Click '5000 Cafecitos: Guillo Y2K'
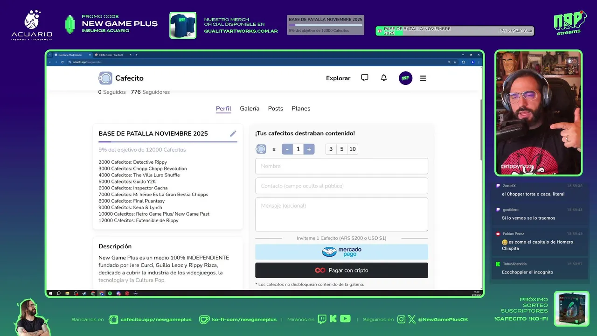 coord(127,182)
